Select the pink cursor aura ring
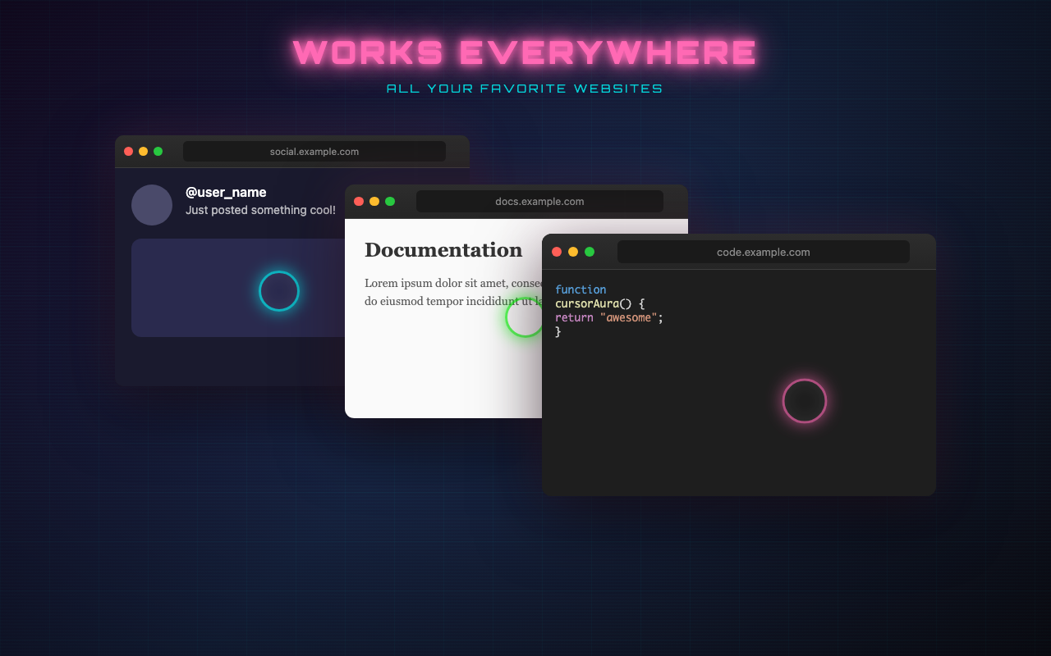Viewport: 1051px width, 656px height. 805,401
